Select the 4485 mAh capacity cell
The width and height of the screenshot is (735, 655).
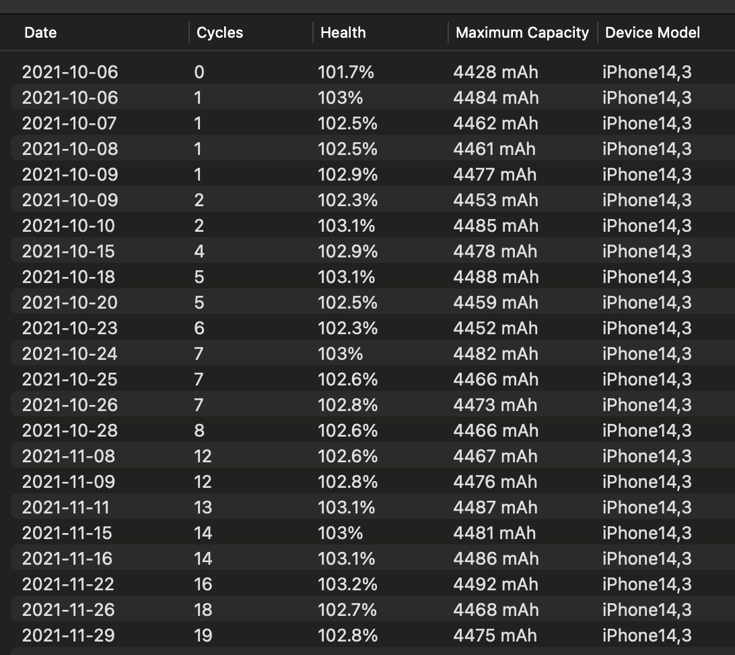[x=495, y=226]
